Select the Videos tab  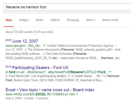(55, 20)
